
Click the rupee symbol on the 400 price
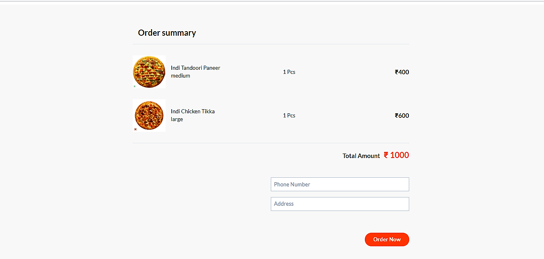pos(396,72)
